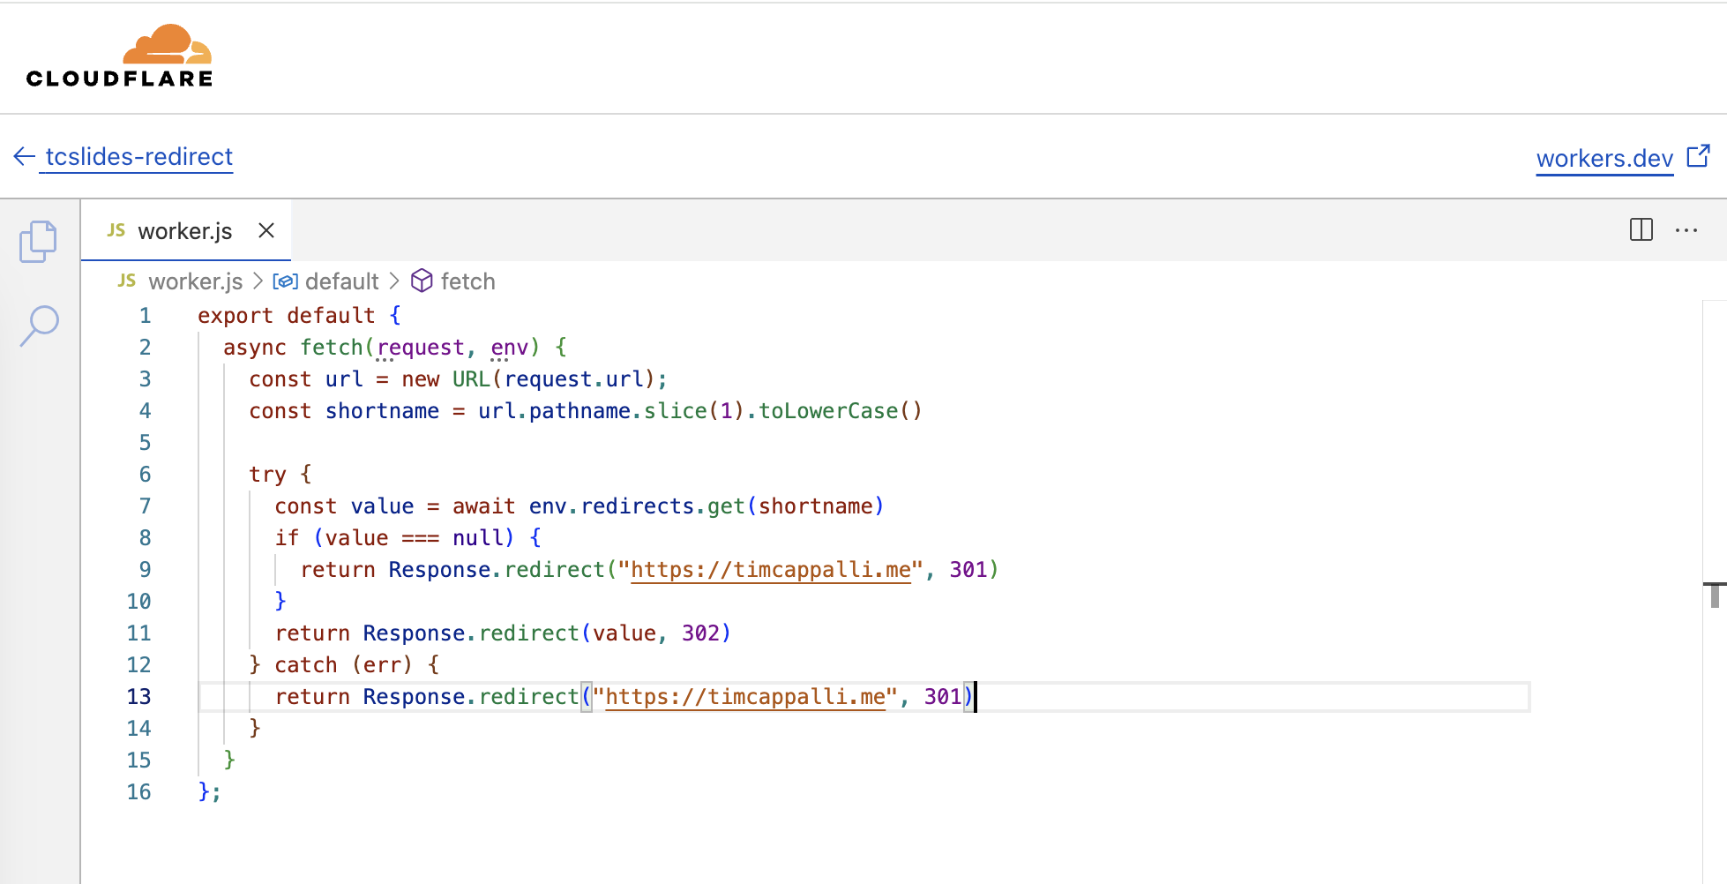The width and height of the screenshot is (1727, 884).
Task: Click the default symbol icon in the breadcrumb
Action: (x=285, y=281)
